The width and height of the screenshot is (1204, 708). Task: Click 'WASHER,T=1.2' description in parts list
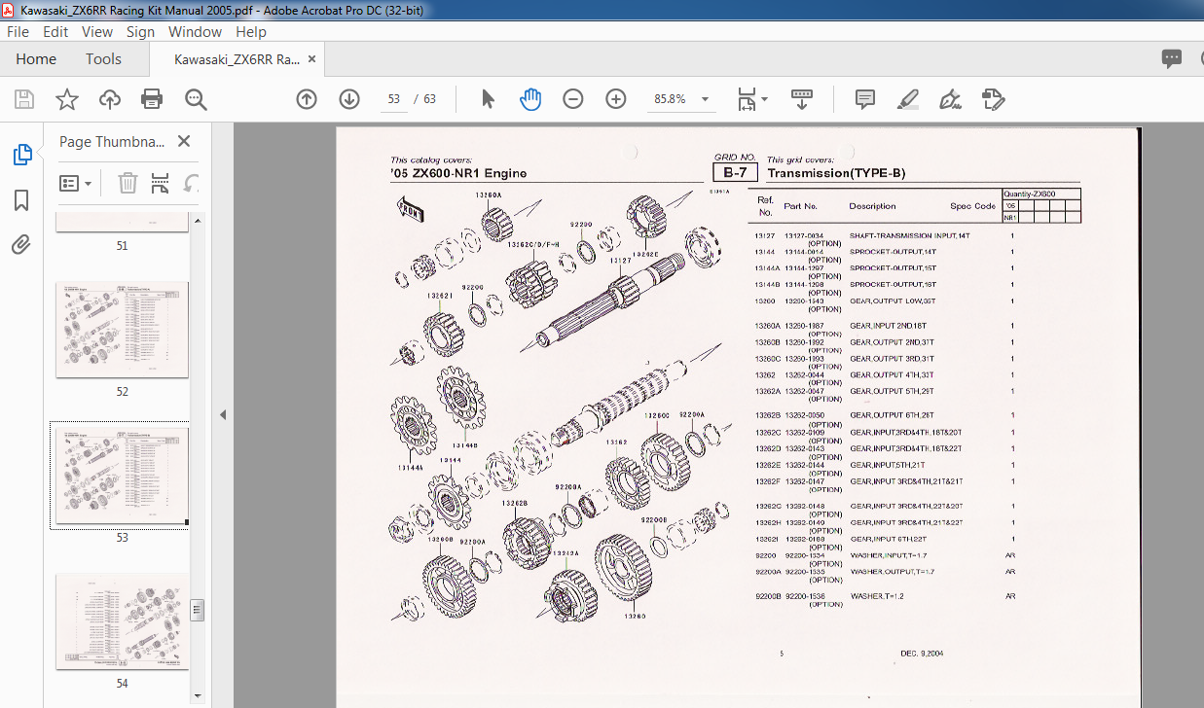tap(877, 596)
